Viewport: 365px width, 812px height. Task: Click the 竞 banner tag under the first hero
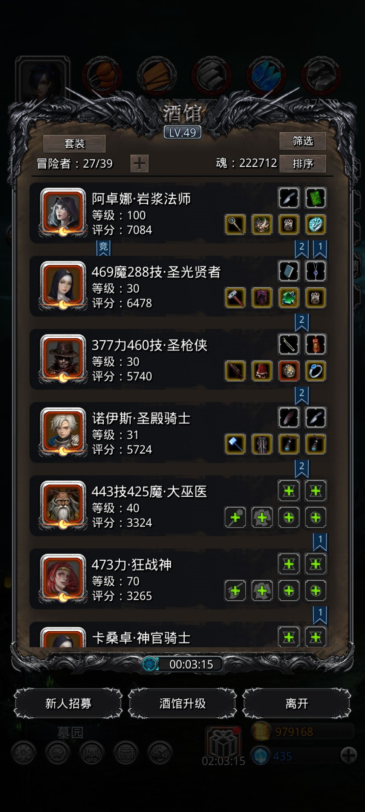coord(103,248)
